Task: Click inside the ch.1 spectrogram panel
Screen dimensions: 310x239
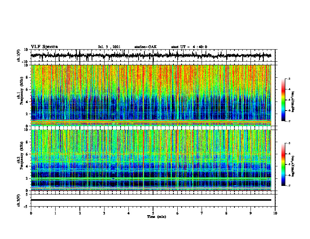Action: pyautogui.click(x=151, y=95)
